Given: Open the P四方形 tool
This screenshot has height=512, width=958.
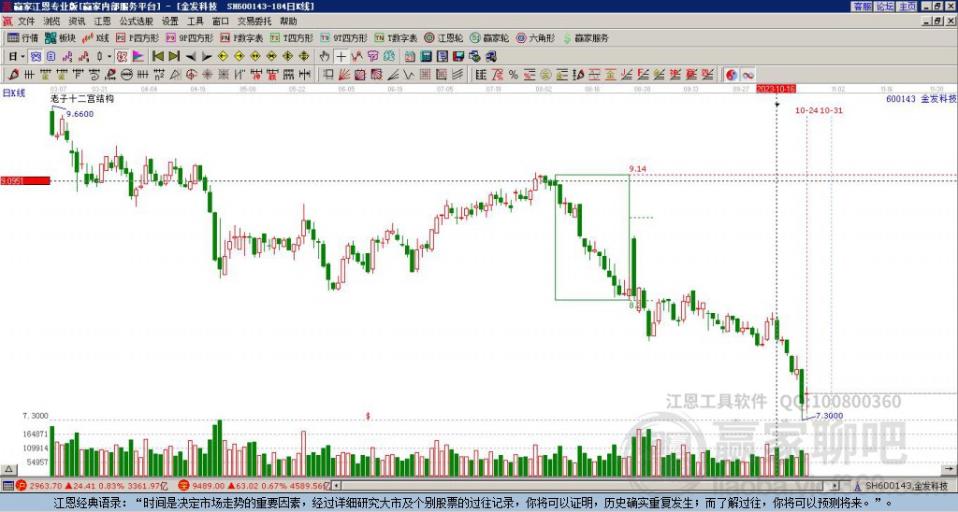Looking at the screenshot, I should pyautogui.click(x=138, y=37).
